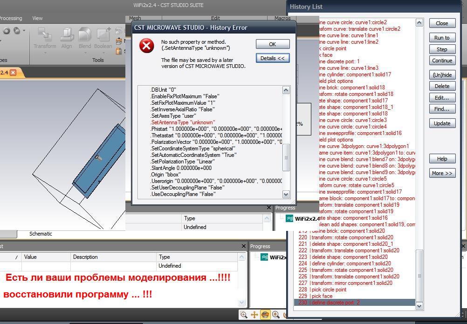Click the Blend tool icon
Image resolution: width=467 pixels, height=324 pixels.
85,34
